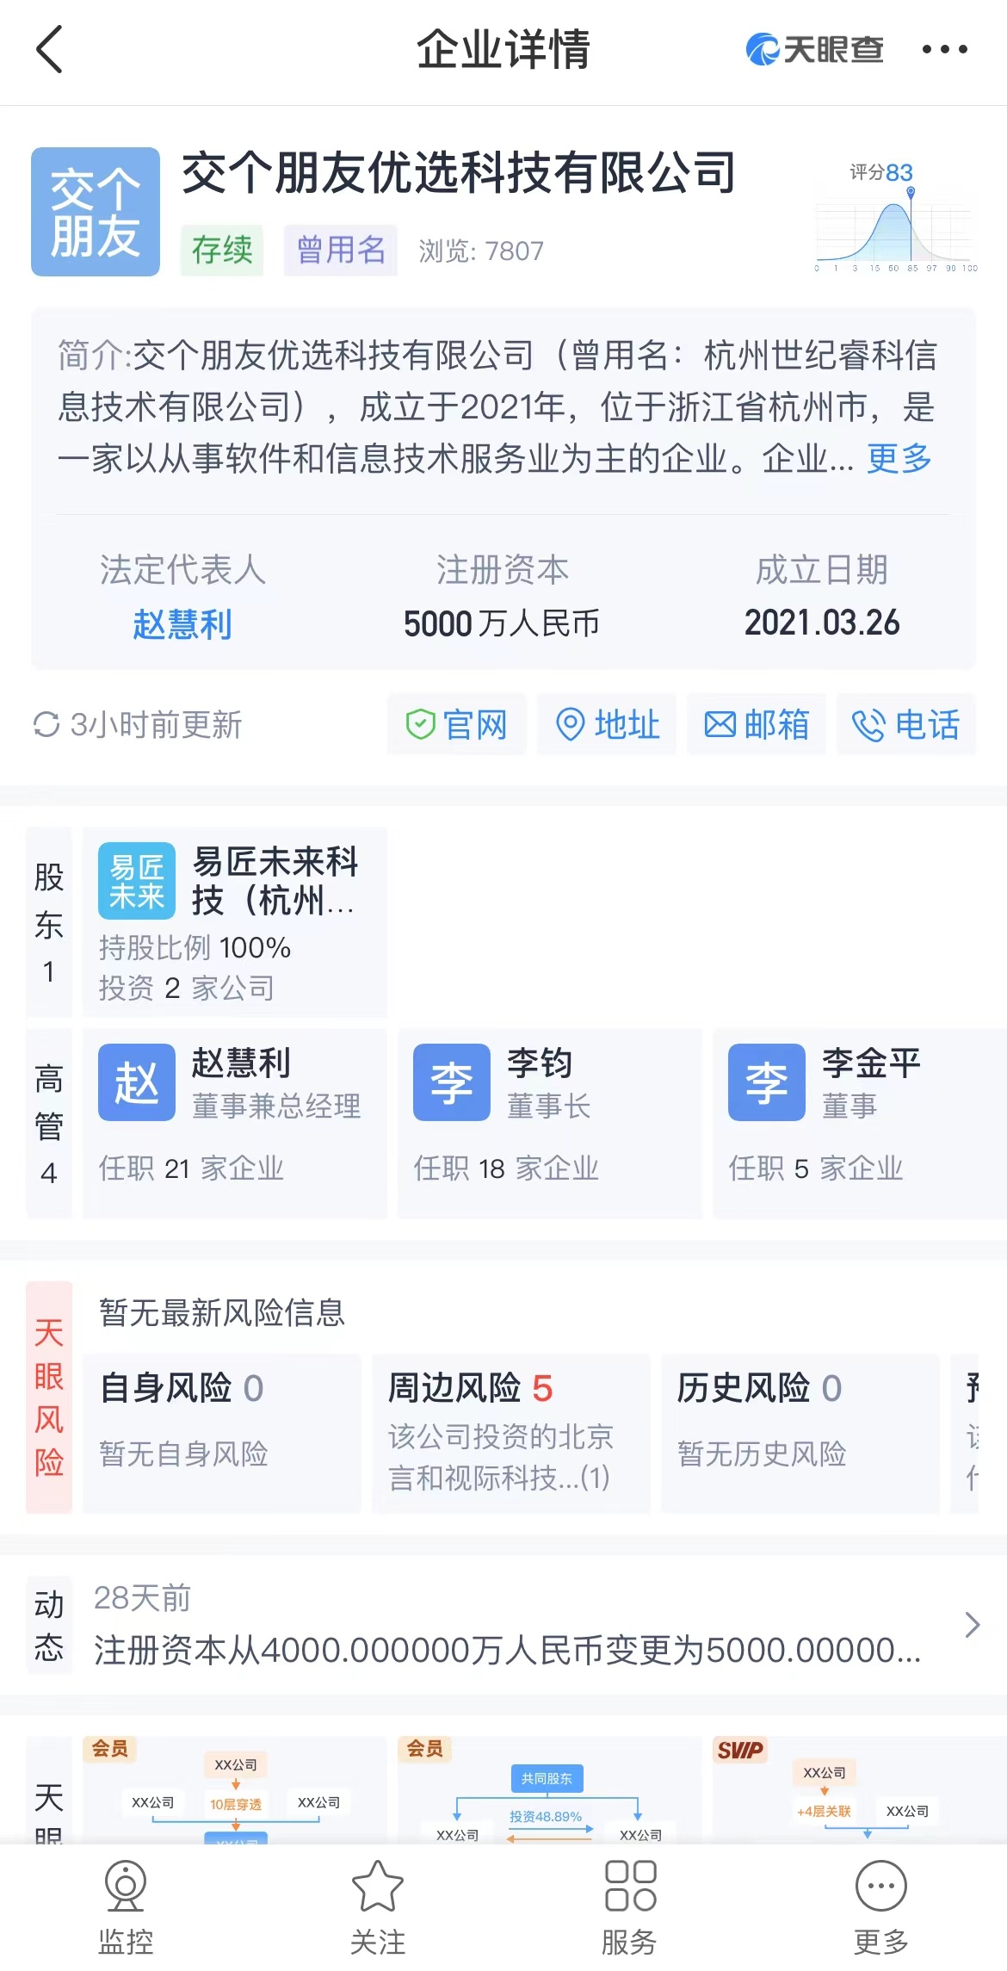Open the 周边风险 5 risk card
Viewport: 1007px width, 1971px height.
pos(511,1433)
